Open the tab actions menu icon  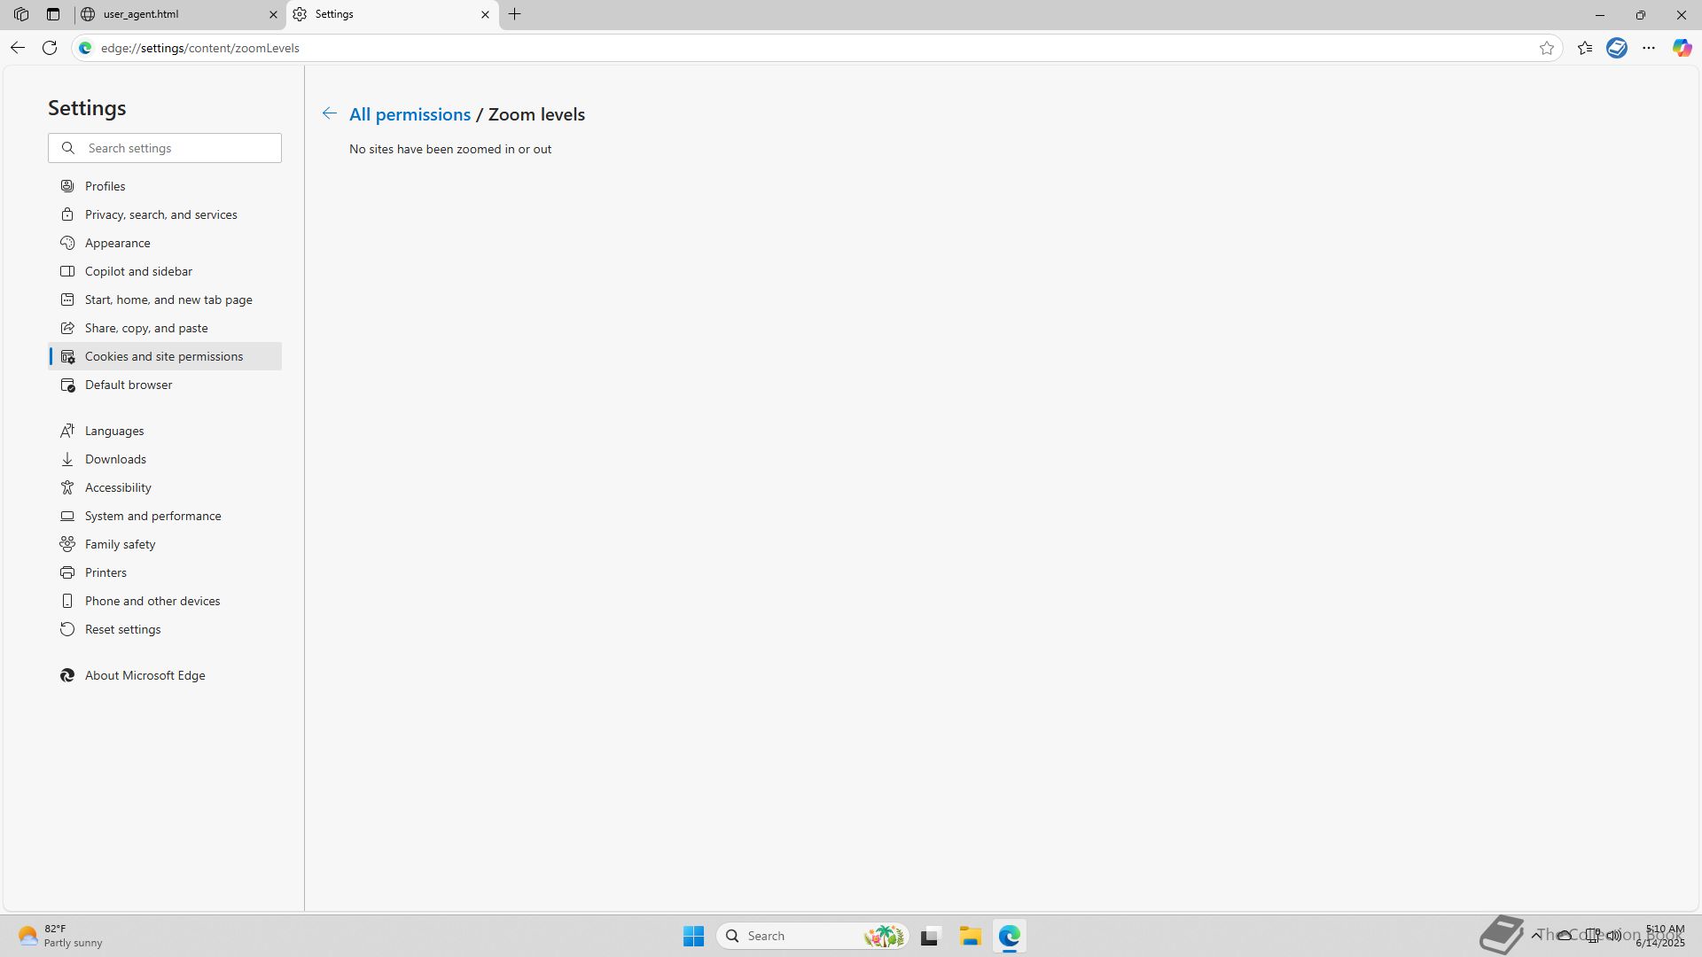coord(53,14)
